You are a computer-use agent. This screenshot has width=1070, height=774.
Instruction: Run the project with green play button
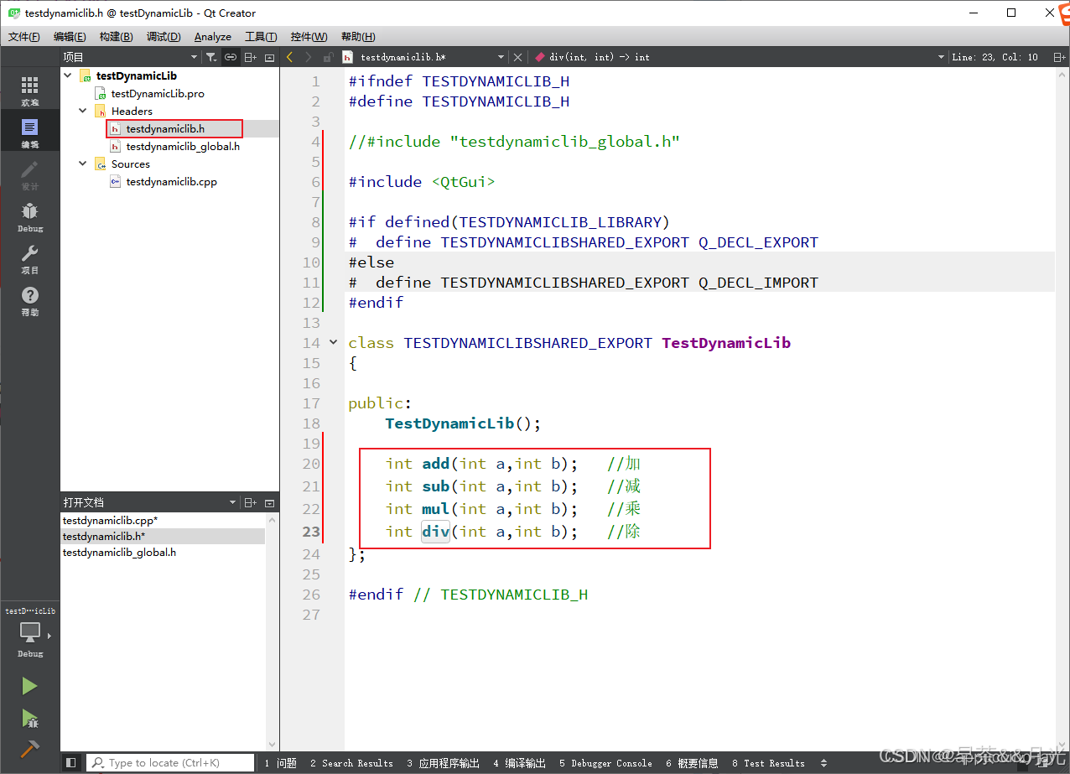tap(29, 686)
